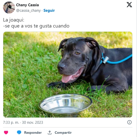This screenshot has width=137, height=137.
Task: Follow the account via Seguir
Action: [x=49, y=10]
